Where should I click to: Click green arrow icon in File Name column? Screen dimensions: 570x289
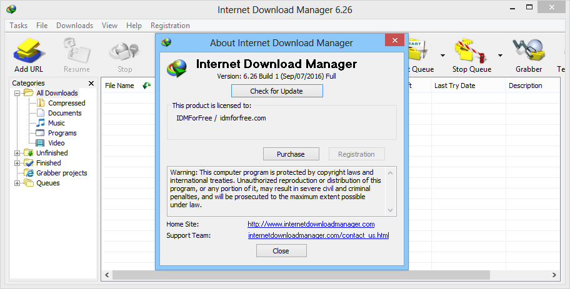point(146,86)
